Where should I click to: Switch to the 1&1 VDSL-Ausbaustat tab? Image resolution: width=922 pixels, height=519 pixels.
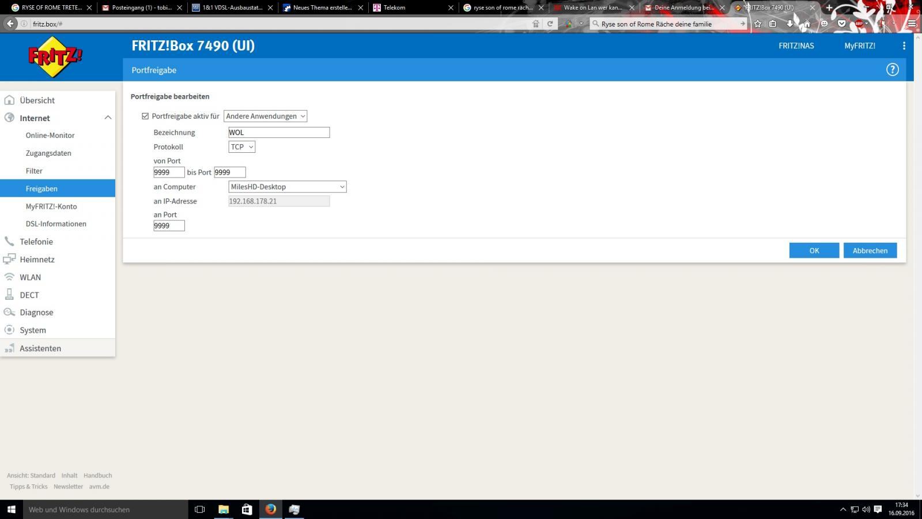(x=232, y=7)
